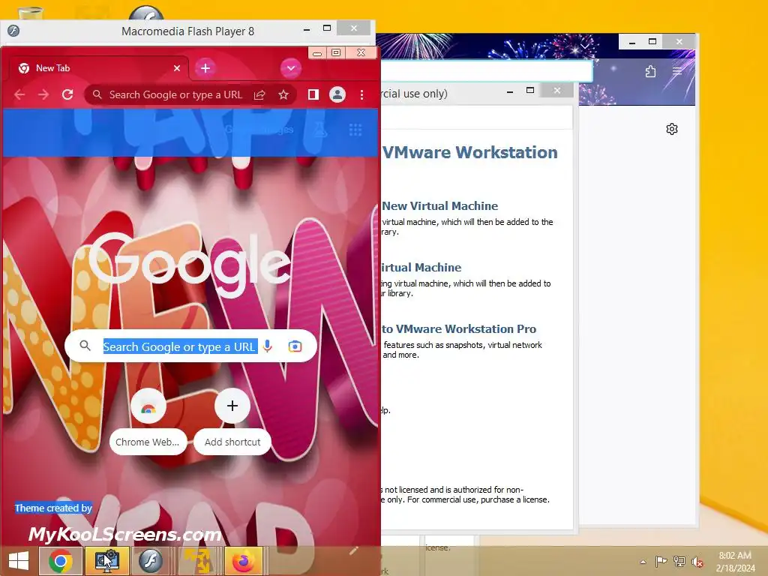Open the yellow arrows taskbar app
The height and width of the screenshot is (576, 768).
(x=198, y=561)
